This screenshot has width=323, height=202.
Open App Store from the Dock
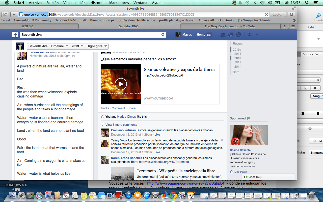coord(146,195)
